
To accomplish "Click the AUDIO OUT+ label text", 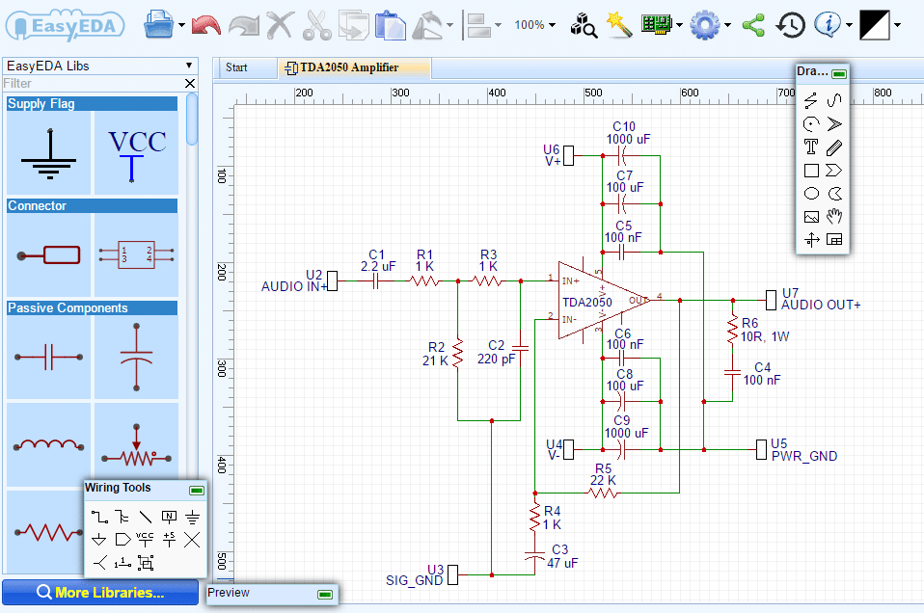I will pyautogui.click(x=821, y=305).
